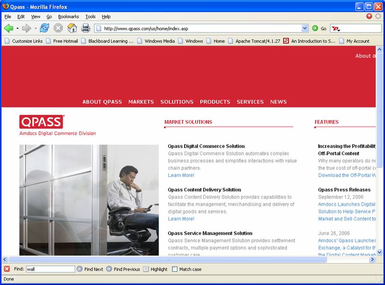Click in the Find text input field

pos(50,269)
